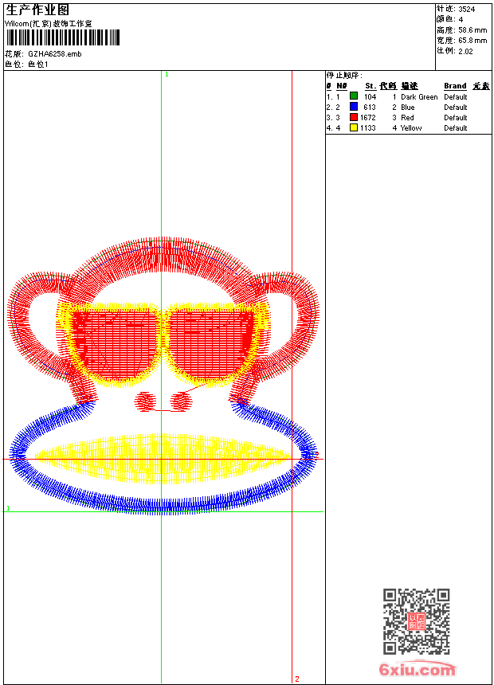Select the 停止顺序 heading
This screenshot has height=685, width=494.
(344, 75)
